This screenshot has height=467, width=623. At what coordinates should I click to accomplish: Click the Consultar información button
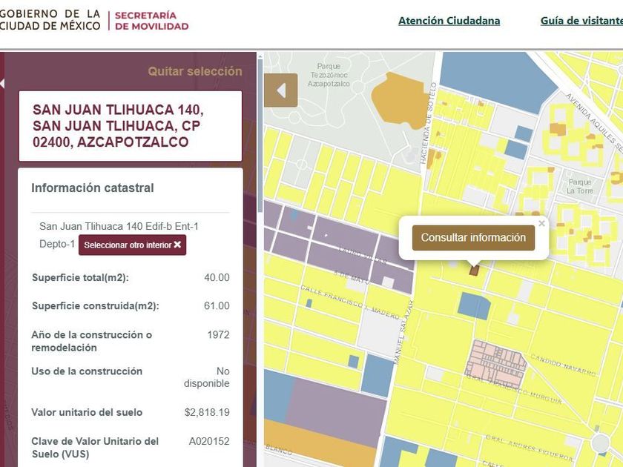tap(473, 238)
